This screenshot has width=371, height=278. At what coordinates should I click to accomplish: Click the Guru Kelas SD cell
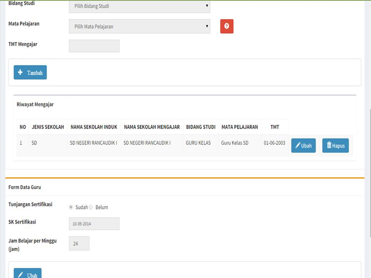235,143
